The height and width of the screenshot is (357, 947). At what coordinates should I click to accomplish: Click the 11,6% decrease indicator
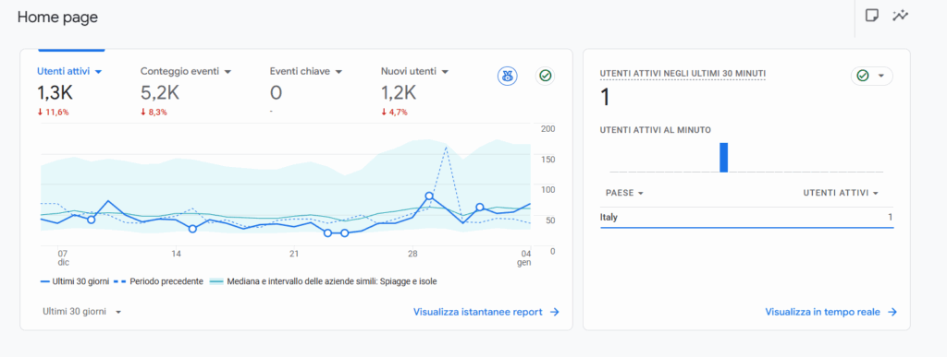(x=53, y=112)
